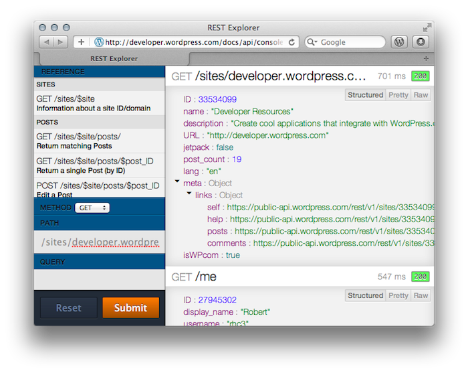Collapse the meta Object tree node

(177, 183)
